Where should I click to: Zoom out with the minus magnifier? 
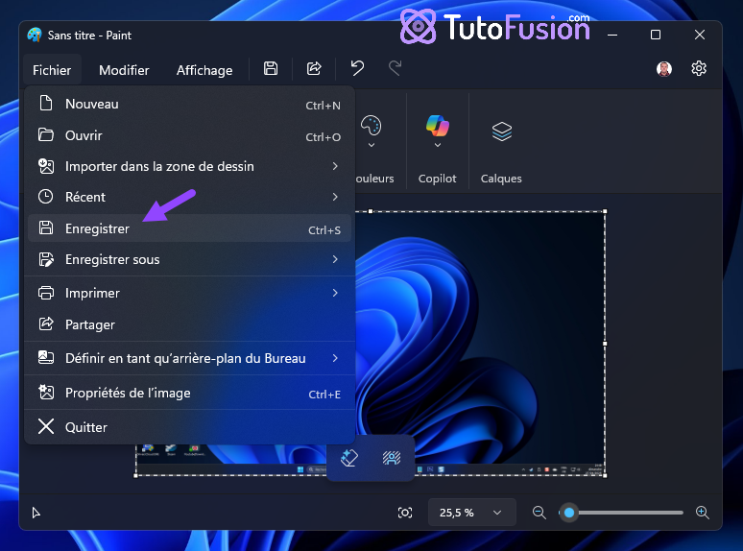point(539,513)
